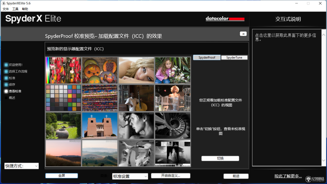
Task: Open the 按此了解更多... link
Action: coord(288,176)
